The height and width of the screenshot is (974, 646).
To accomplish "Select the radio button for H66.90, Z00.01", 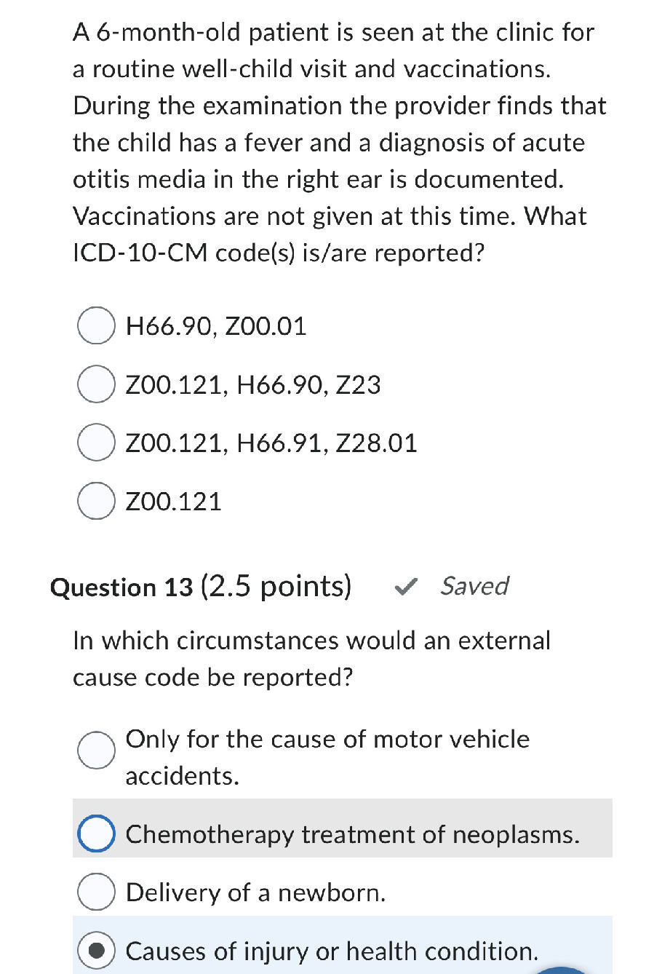I will 95,326.
